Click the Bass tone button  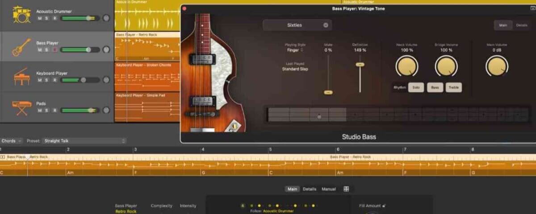(435, 88)
